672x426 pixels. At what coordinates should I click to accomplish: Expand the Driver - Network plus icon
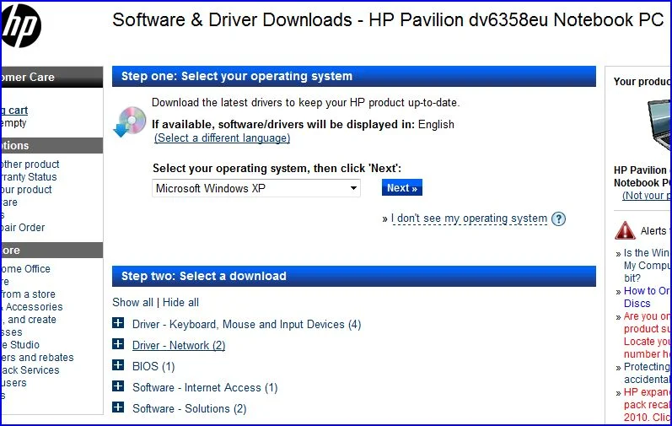click(x=118, y=343)
